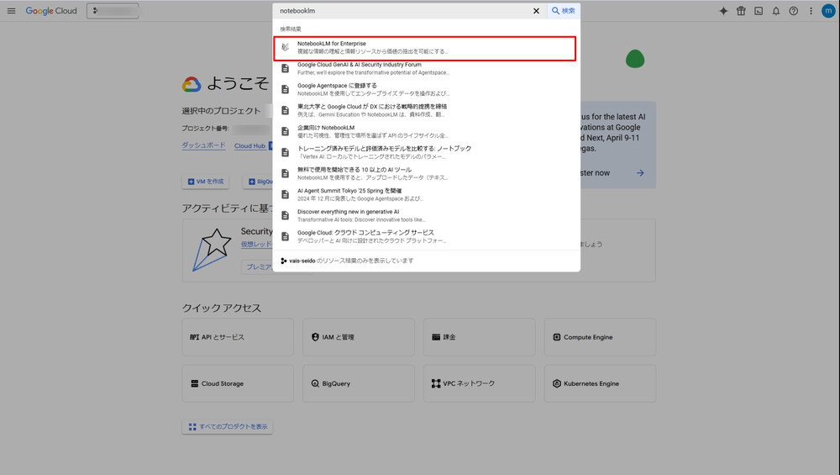Image resolution: width=840 pixels, height=475 pixels.
Task: Open 企業向け NotebookLM search result
Action: 426,131
